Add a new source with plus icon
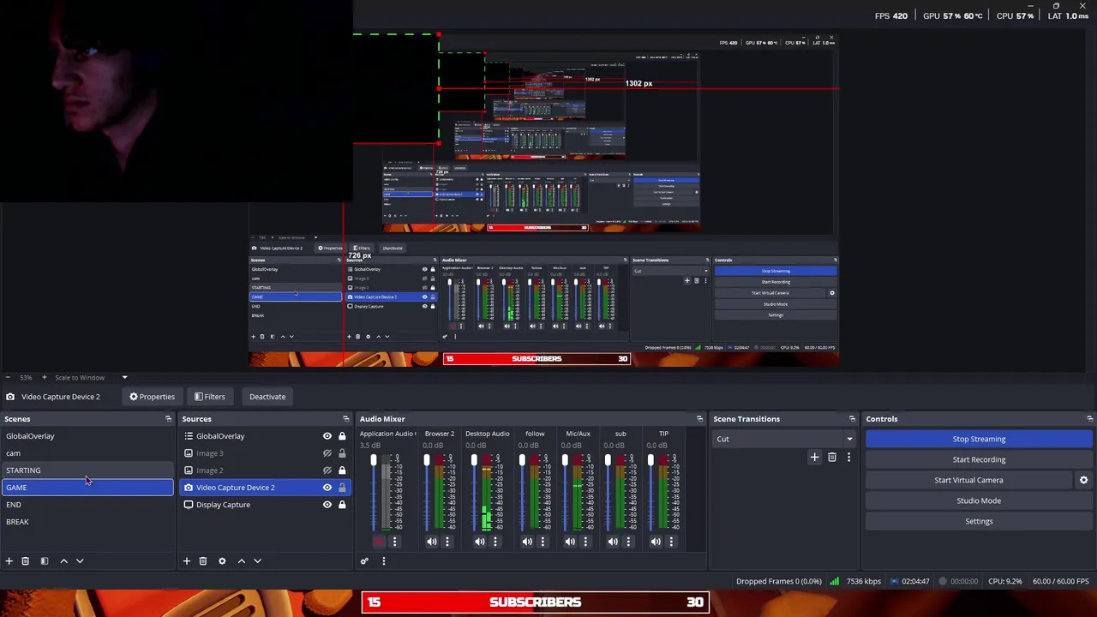This screenshot has width=1097, height=617. click(186, 560)
